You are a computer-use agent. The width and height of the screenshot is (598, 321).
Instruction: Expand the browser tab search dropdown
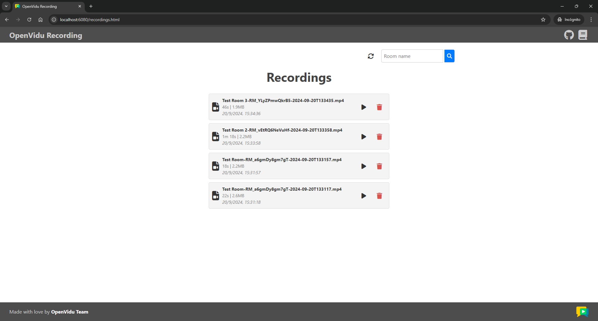coord(6,6)
